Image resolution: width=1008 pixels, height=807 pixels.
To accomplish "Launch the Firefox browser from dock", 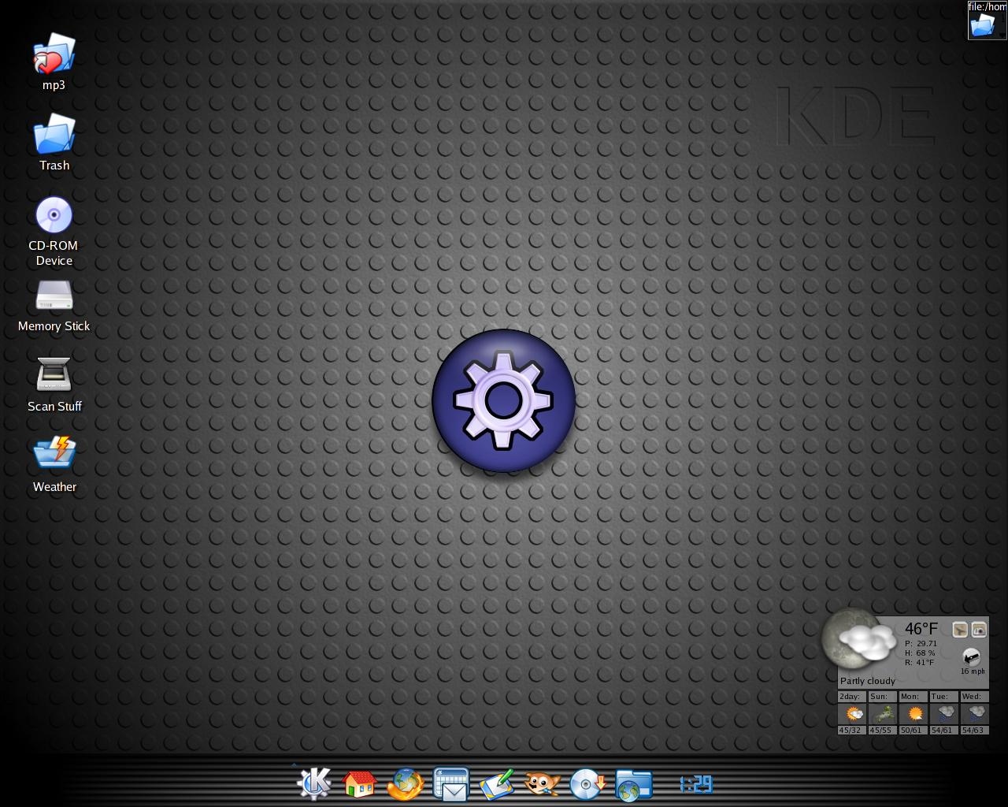I will tap(406, 785).
